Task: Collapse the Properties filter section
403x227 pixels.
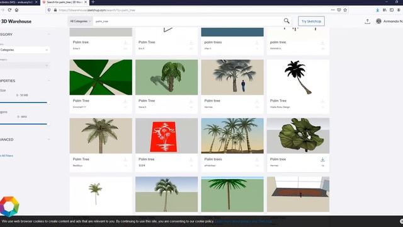Action: point(48,81)
